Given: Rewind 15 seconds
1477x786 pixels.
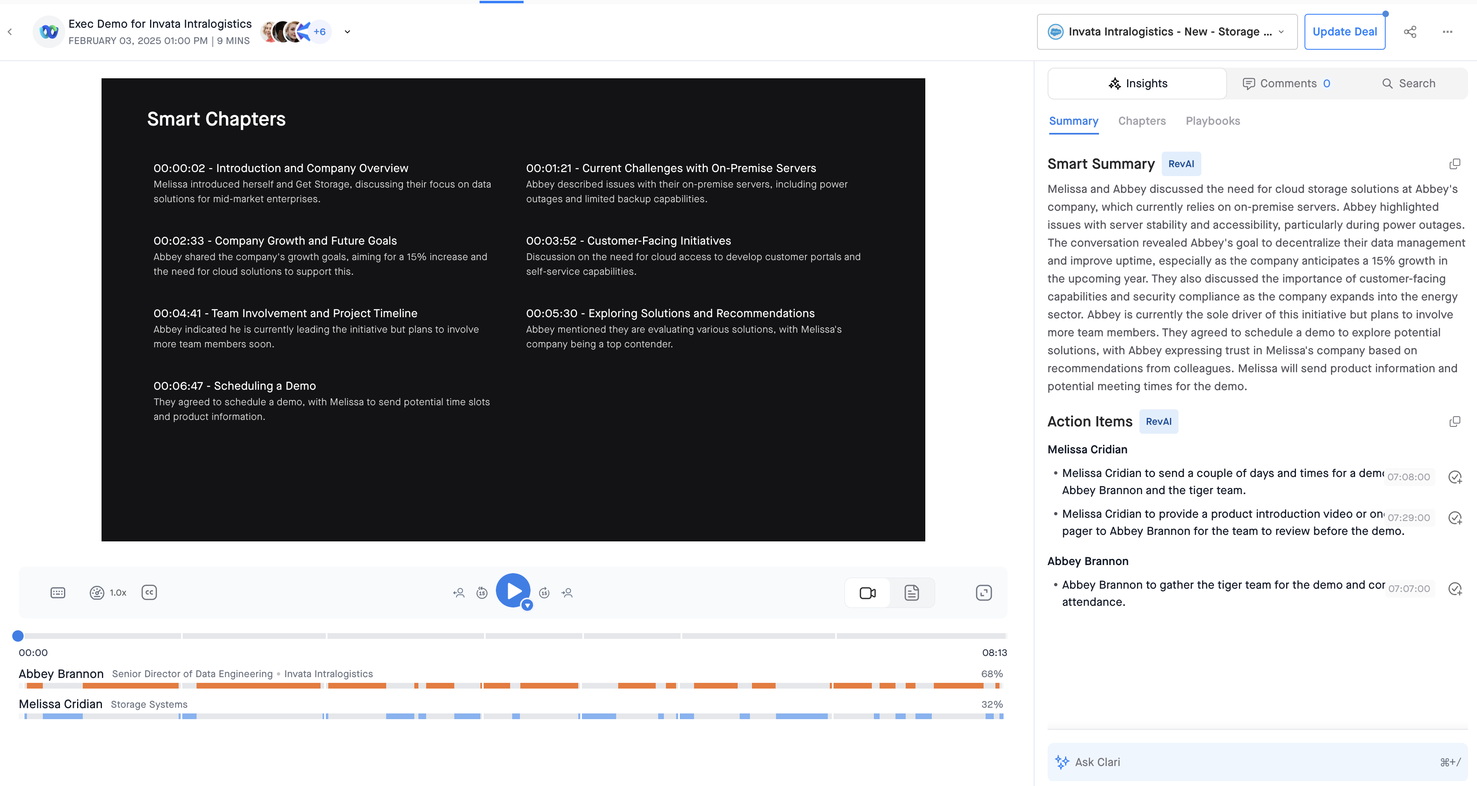Looking at the screenshot, I should (482, 593).
